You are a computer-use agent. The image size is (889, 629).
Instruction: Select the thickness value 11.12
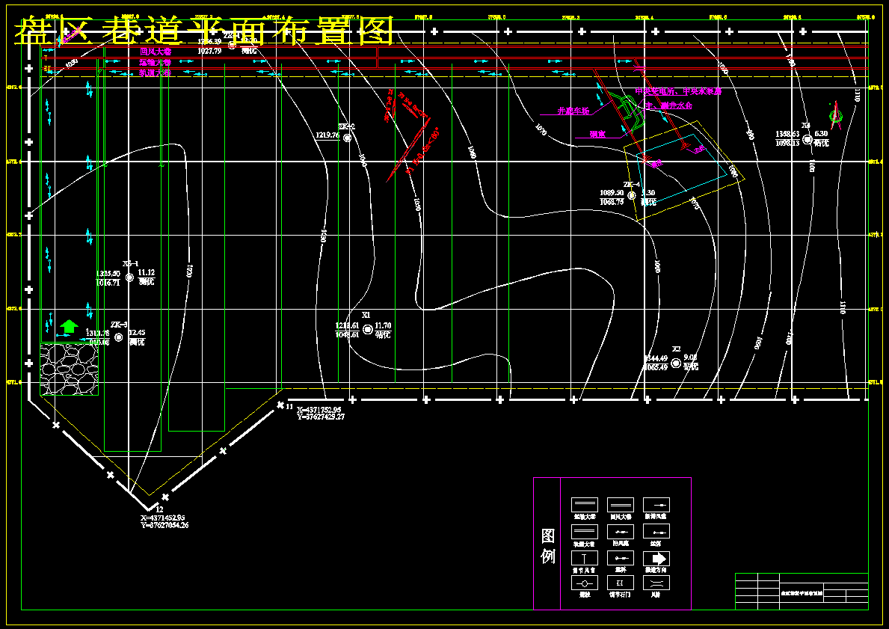click(147, 273)
